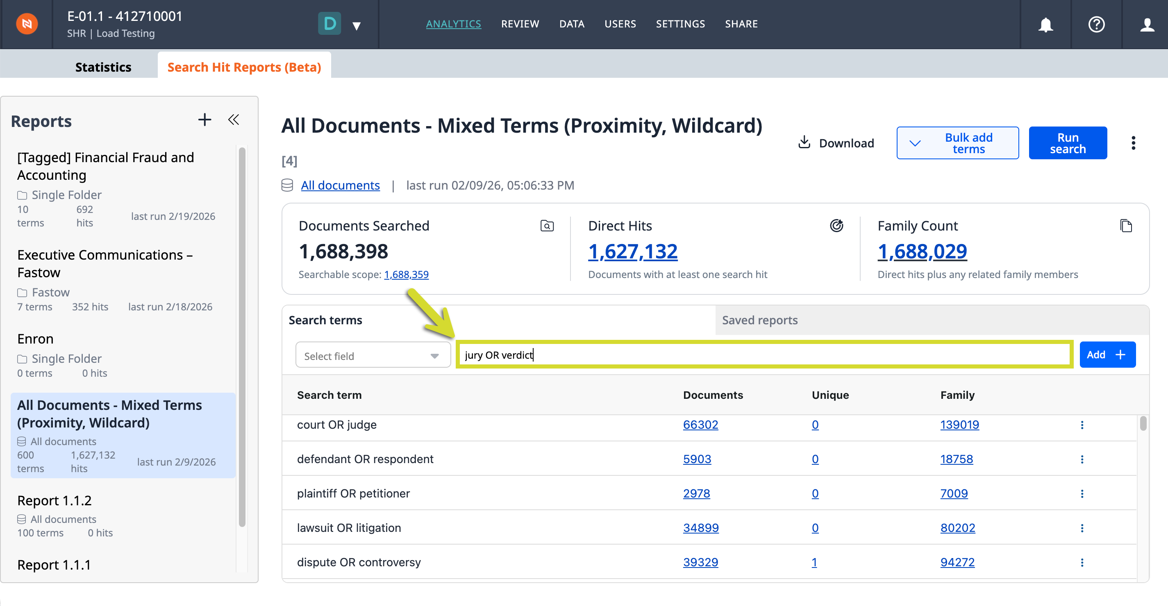Viewport: 1168px width, 606px height.
Task: Open row menu for defendant OR respondent
Action: pyautogui.click(x=1082, y=459)
